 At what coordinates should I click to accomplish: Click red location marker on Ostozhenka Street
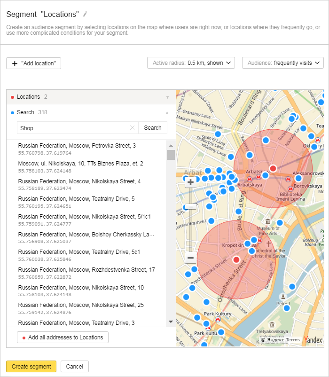[236, 259]
